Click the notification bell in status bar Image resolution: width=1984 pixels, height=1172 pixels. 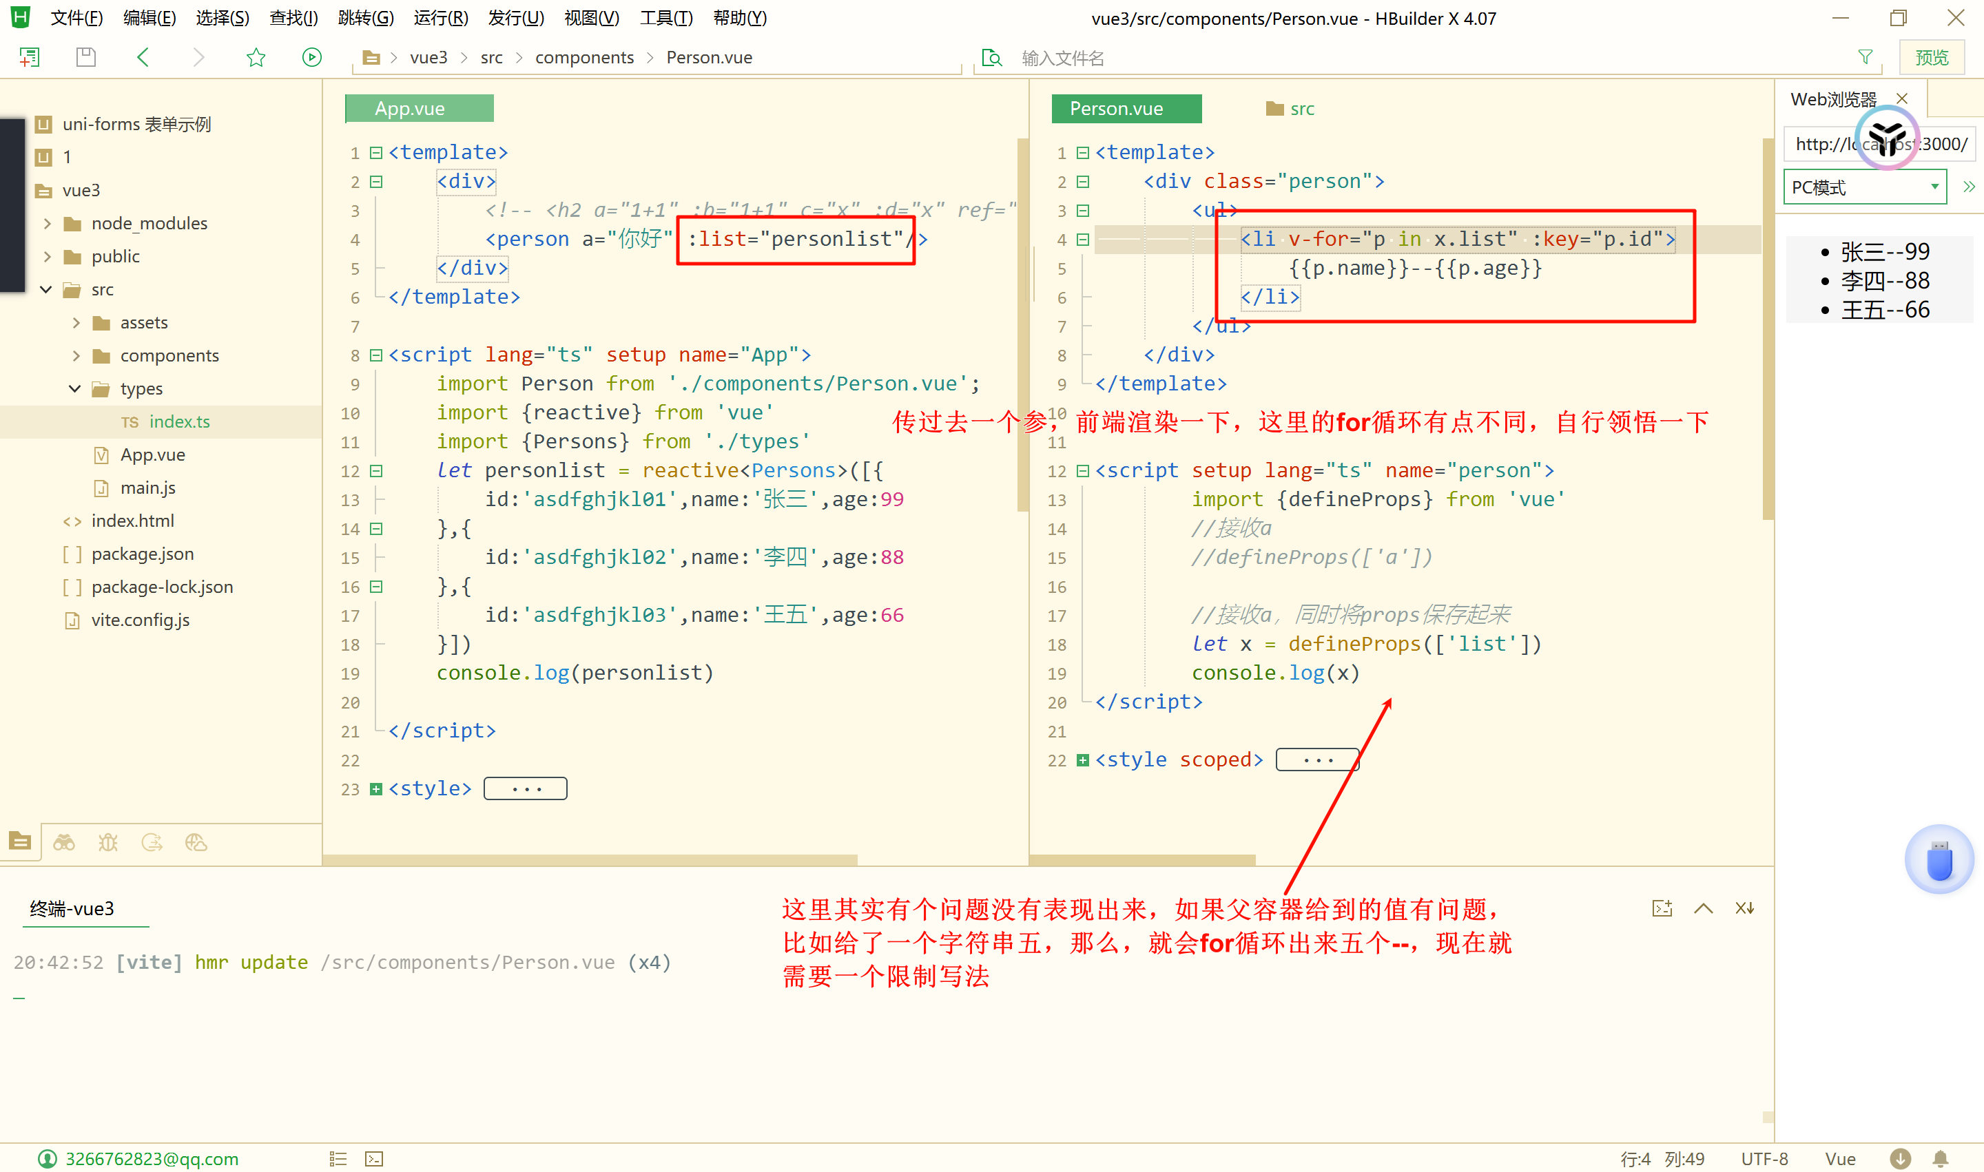coord(1940,1159)
